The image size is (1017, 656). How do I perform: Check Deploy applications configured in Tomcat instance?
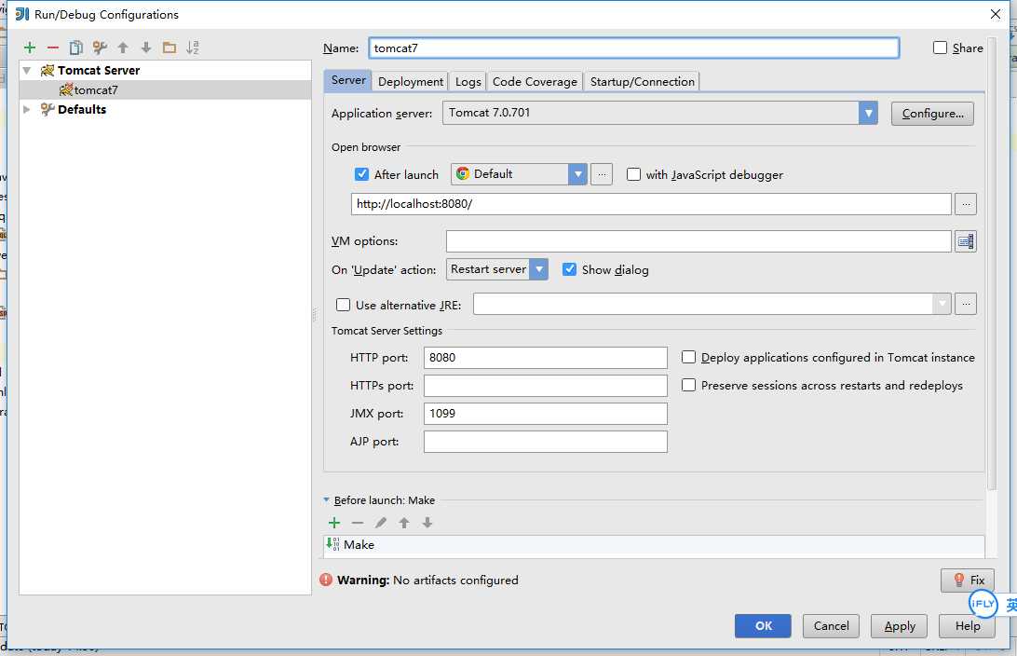tap(689, 357)
